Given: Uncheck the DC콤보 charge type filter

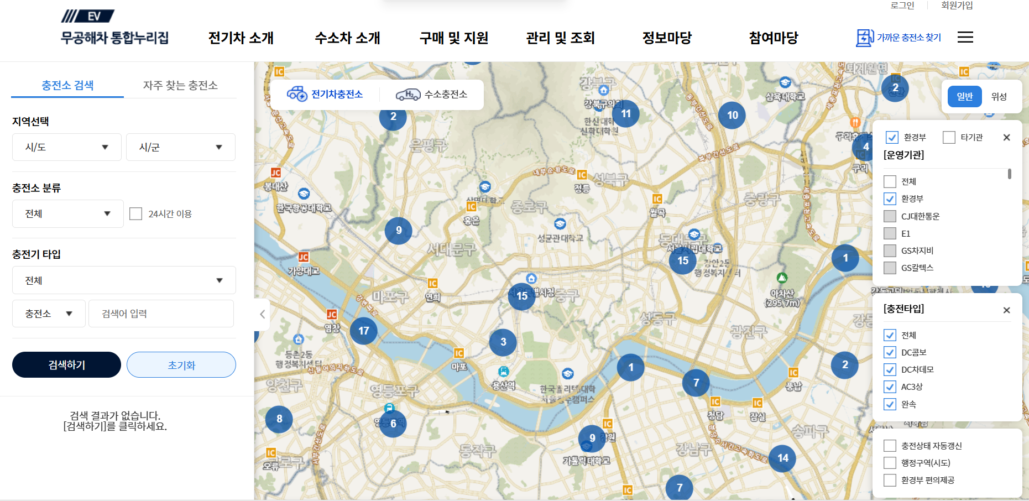Looking at the screenshot, I should (x=890, y=352).
